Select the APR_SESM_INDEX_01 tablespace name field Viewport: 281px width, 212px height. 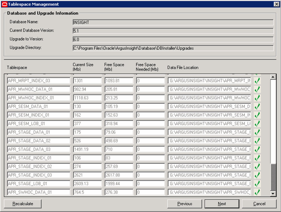click(39, 115)
